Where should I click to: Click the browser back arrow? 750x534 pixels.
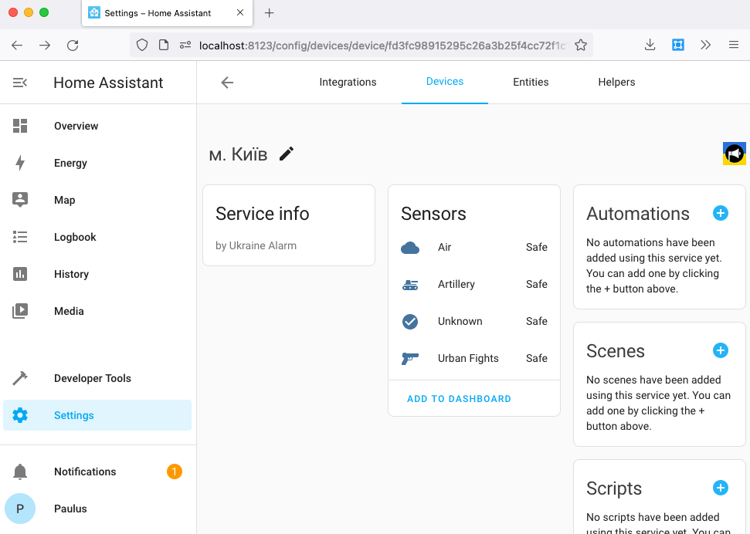[x=17, y=46]
